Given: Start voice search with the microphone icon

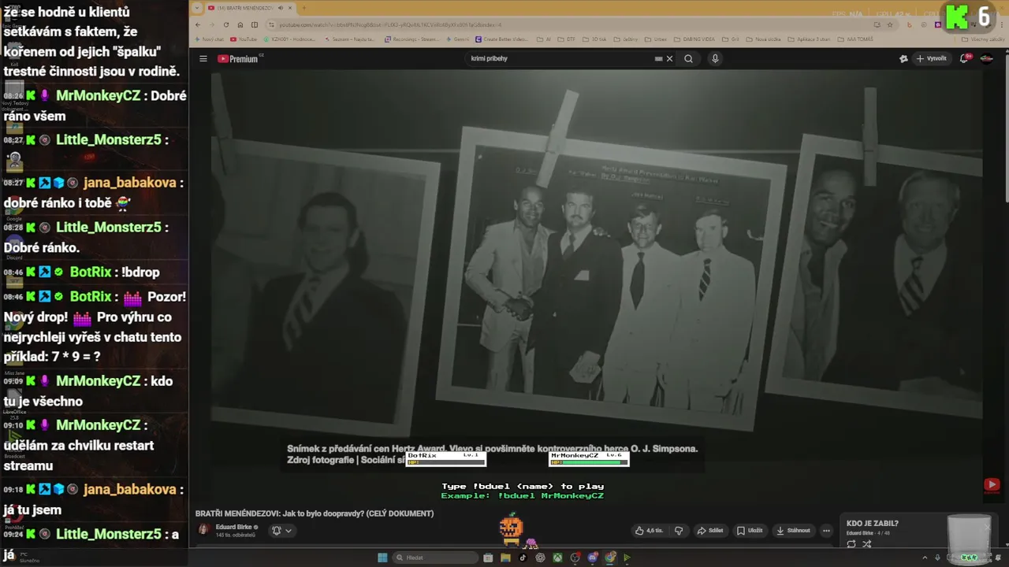Looking at the screenshot, I should 715,58.
